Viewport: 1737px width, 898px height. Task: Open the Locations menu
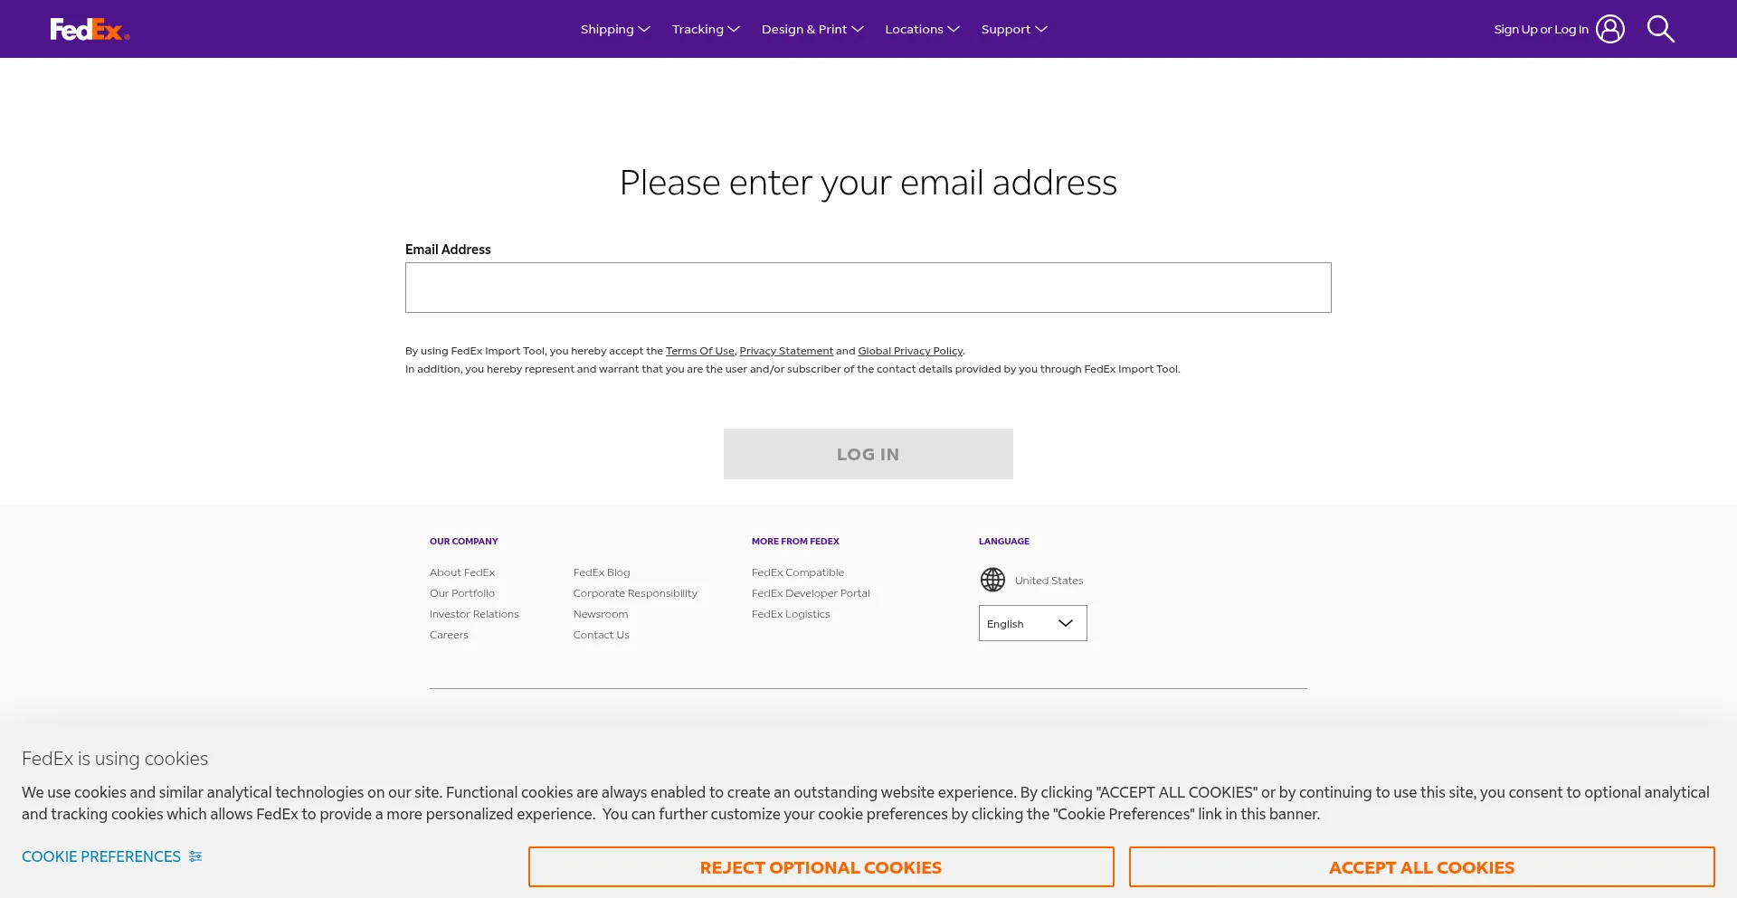click(x=921, y=29)
